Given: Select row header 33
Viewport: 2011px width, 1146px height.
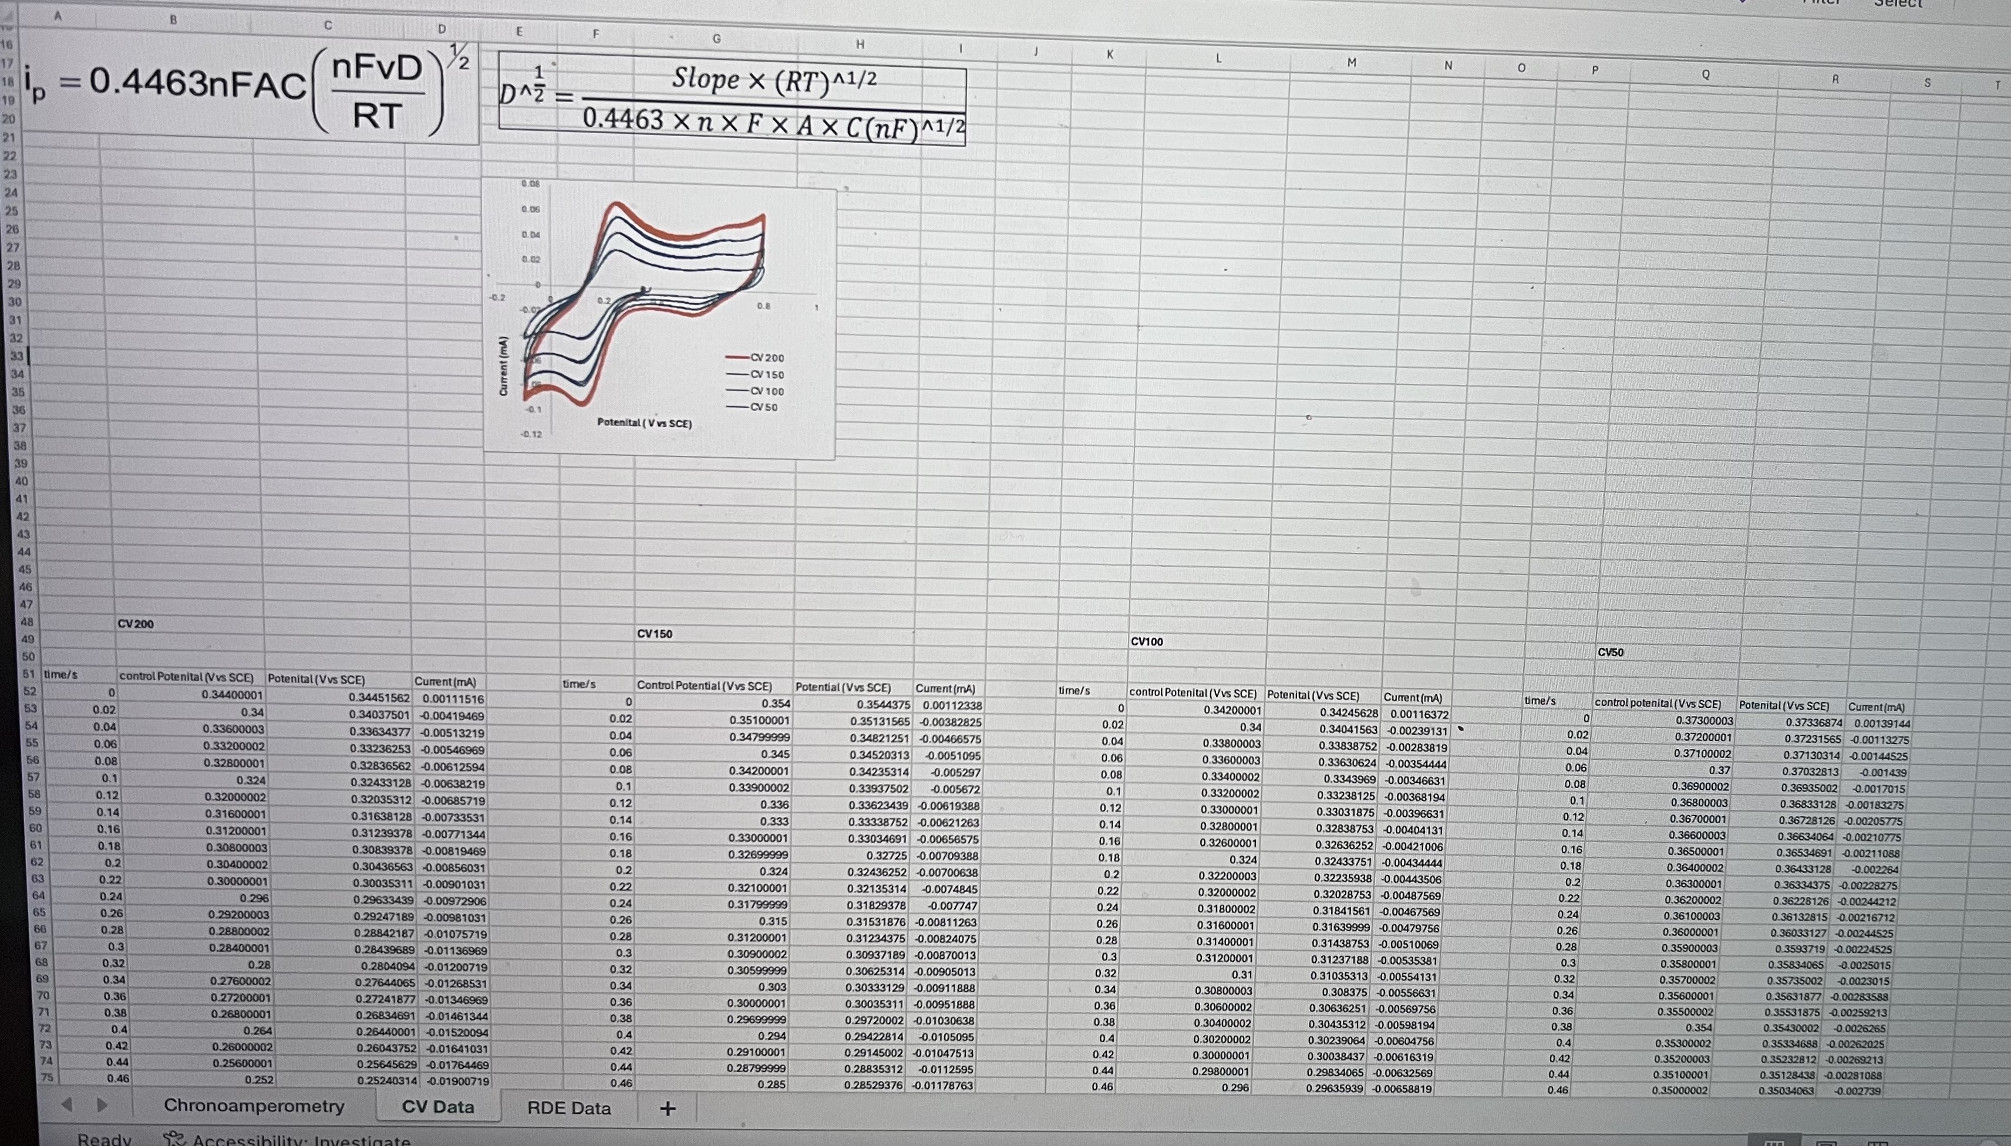Looking at the screenshot, I should pos(16,356).
